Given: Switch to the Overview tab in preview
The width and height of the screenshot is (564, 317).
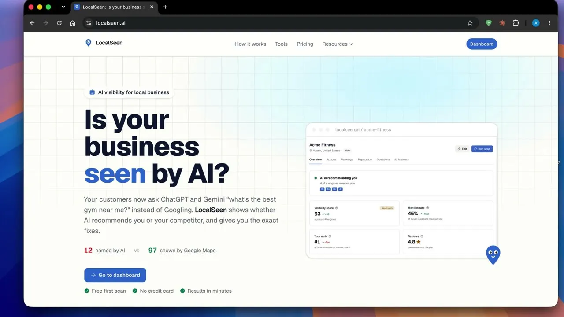Looking at the screenshot, I should [x=315, y=159].
